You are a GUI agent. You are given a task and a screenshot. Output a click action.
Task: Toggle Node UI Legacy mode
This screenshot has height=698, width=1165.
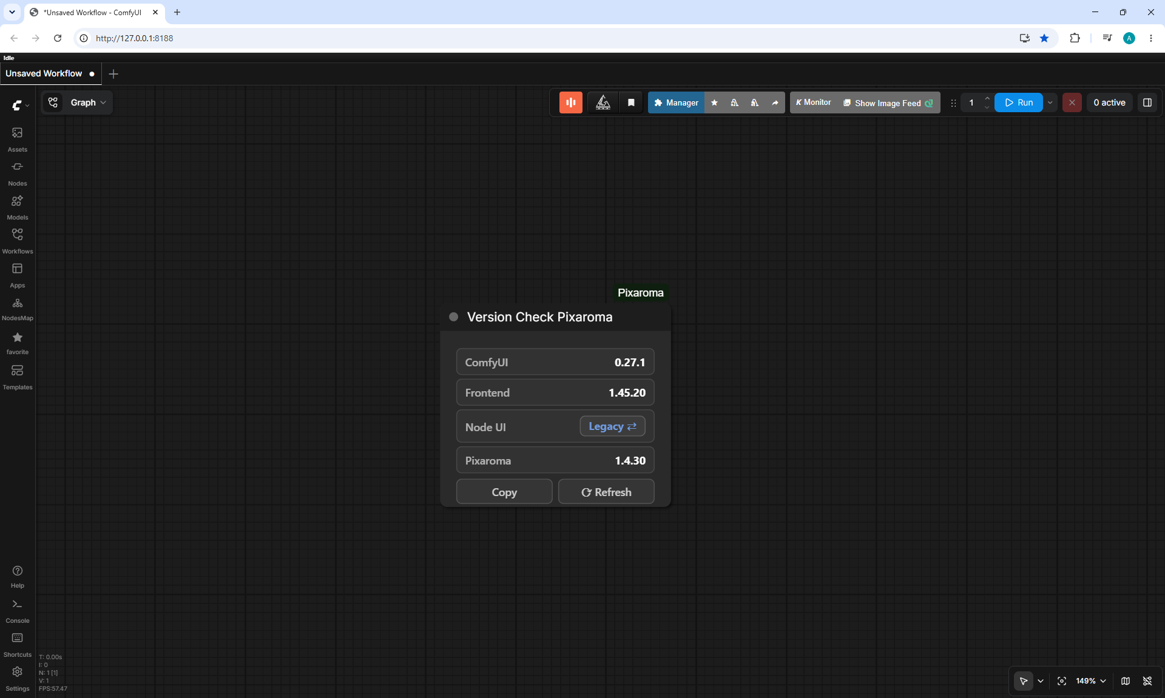[x=612, y=426]
